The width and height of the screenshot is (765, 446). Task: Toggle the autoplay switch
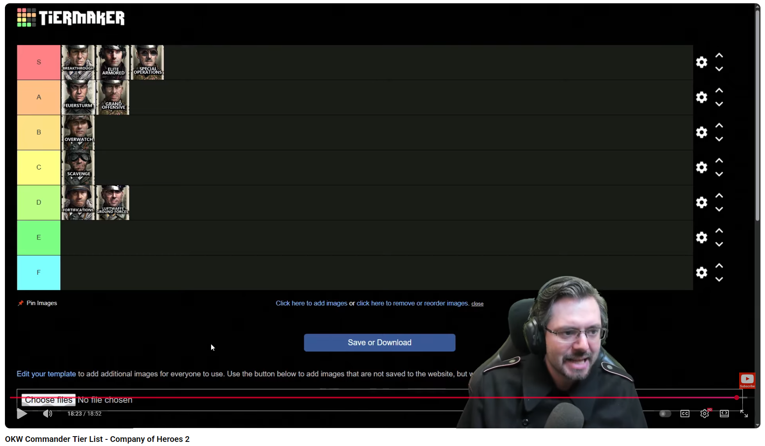pos(665,414)
